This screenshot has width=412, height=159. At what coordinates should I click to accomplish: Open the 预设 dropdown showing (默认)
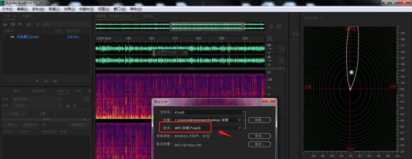point(38,106)
